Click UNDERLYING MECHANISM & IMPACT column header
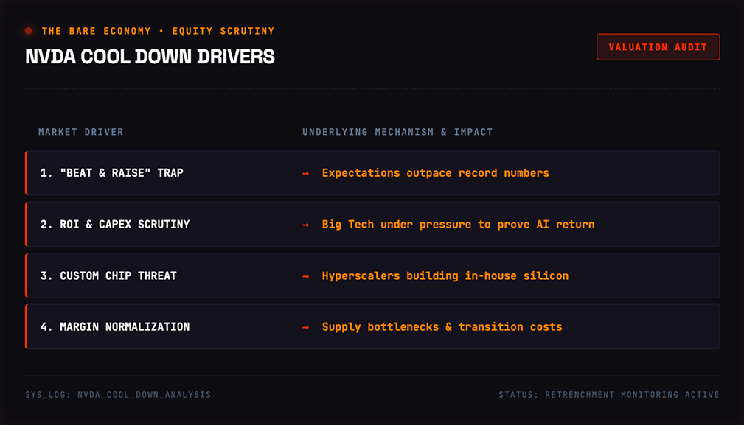Image resolution: width=744 pixels, height=425 pixels. [397, 132]
